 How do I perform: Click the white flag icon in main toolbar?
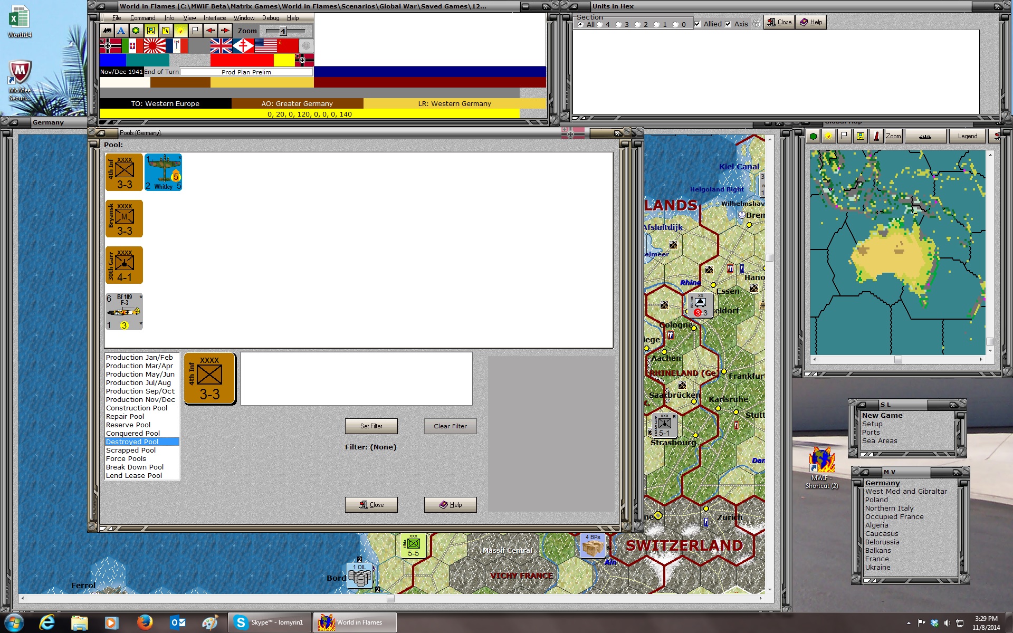point(195,31)
